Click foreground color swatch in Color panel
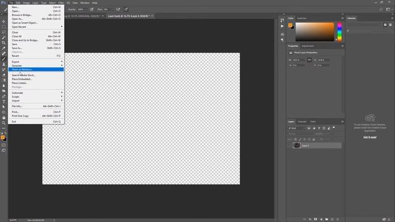The image size is (395, 222). pyautogui.click(x=290, y=25)
